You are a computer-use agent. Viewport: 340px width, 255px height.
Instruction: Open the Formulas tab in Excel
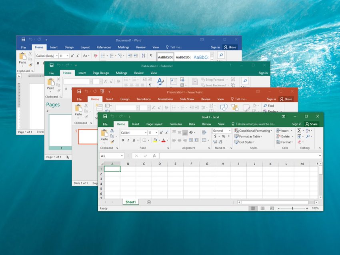coord(175,124)
